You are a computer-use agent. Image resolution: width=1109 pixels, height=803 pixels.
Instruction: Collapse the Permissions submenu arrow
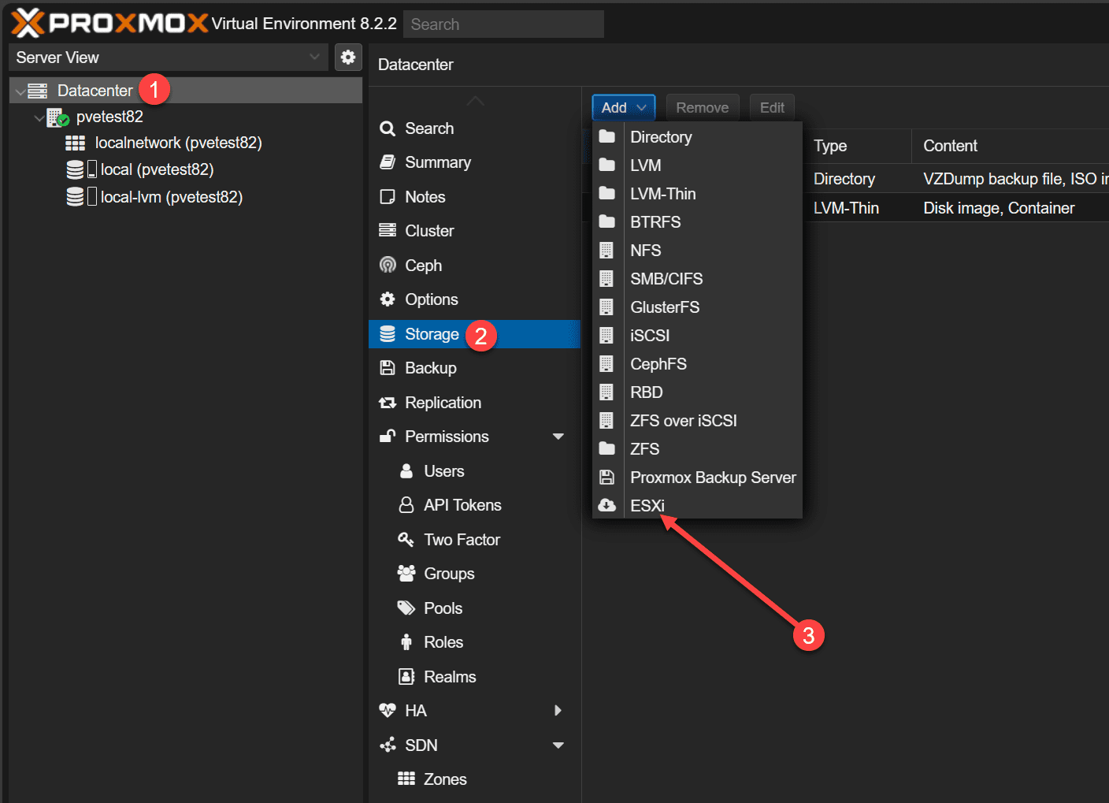pos(558,437)
